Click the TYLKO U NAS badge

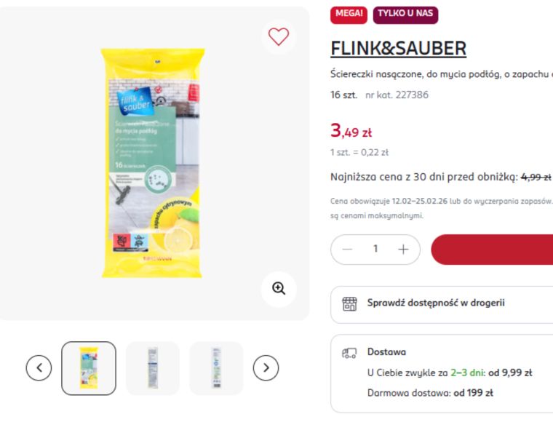click(405, 15)
